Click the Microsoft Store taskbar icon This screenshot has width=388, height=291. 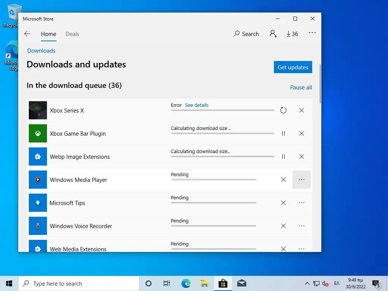pyautogui.click(x=223, y=283)
